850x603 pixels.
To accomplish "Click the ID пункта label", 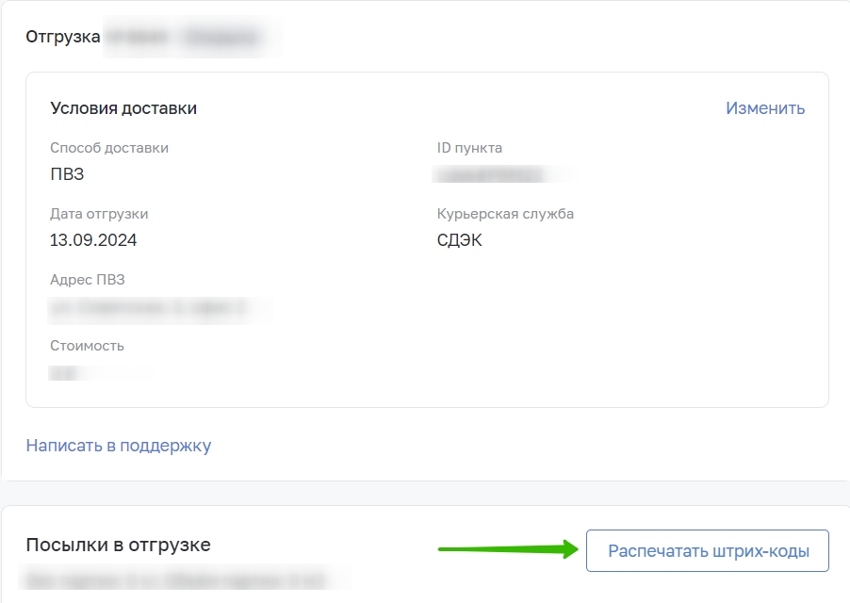I will tap(469, 148).
